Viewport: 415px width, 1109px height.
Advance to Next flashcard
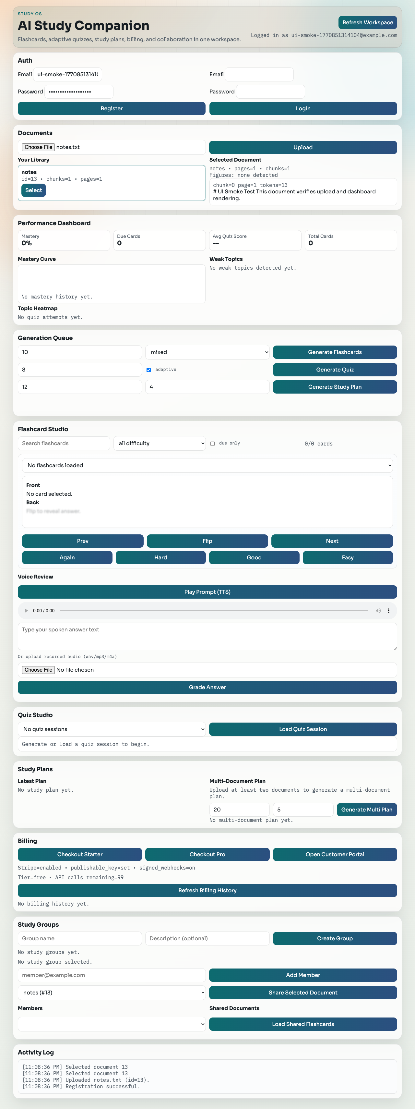[332, 541]
